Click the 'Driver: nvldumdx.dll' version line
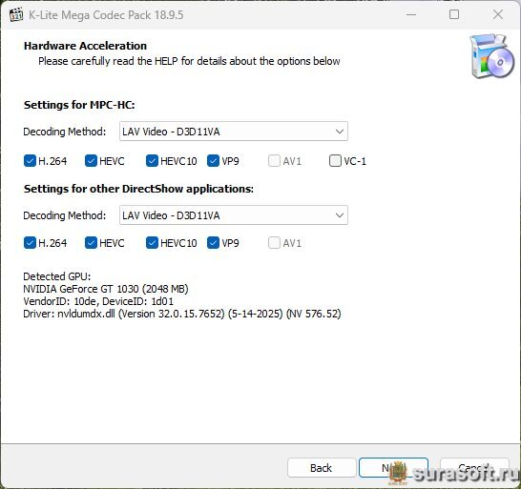This screenshot has width=521, height=489. point(182,314)
